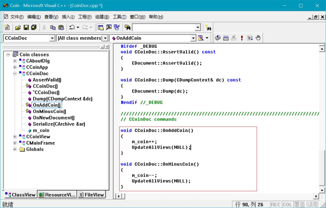Save the current file with the disk icon

coord(26,28)
